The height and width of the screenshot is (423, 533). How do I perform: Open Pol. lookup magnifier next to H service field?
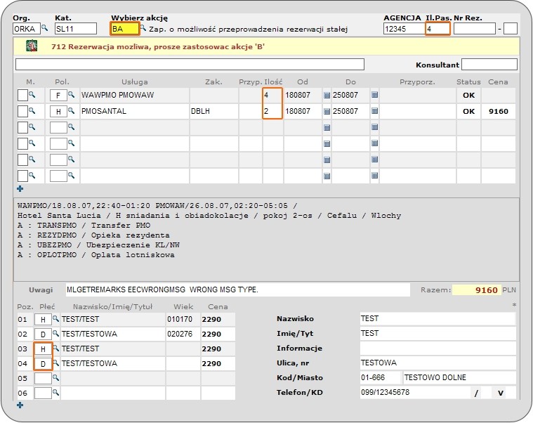click(71, 110)
